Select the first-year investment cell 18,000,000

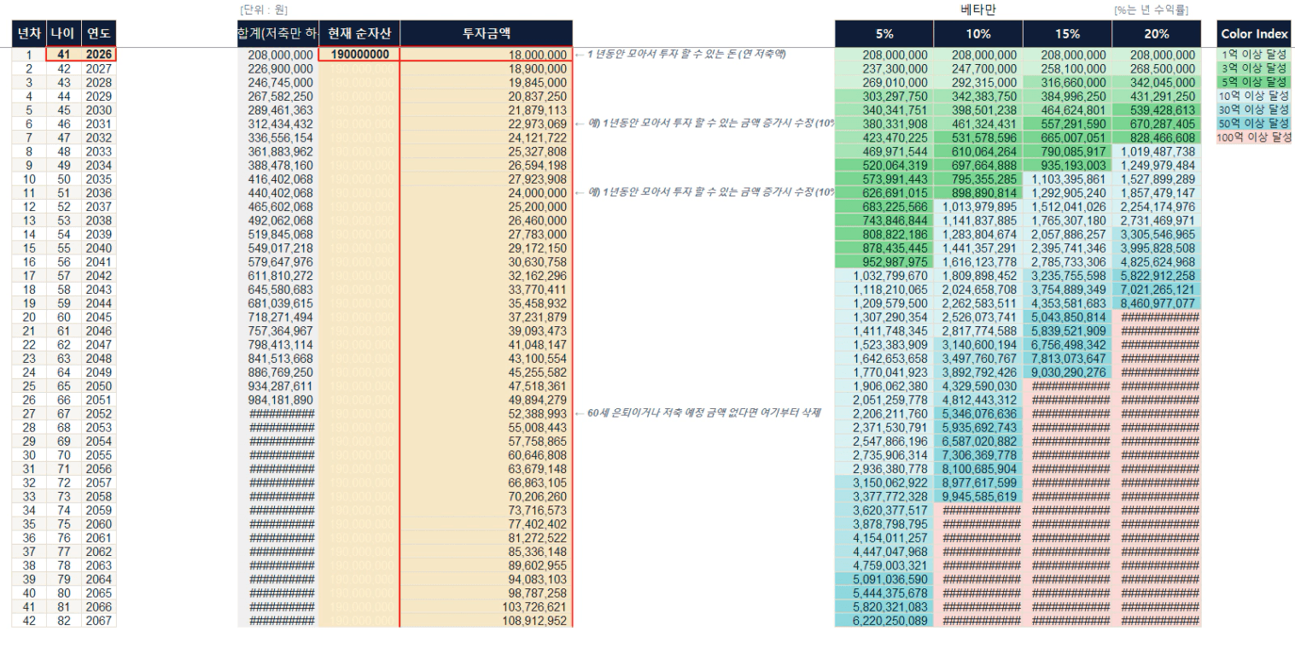tap(486, 54)
